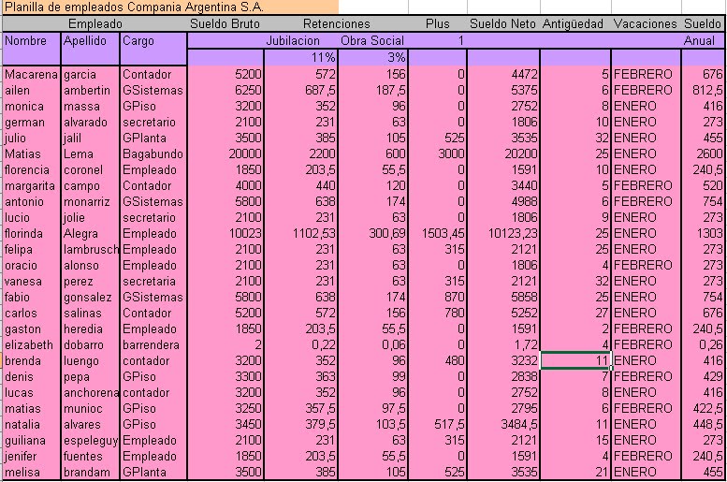This screenshot has height=482, width=727.
Task: Select the net salary '10123,23'
Action: [x=503, y=233]
